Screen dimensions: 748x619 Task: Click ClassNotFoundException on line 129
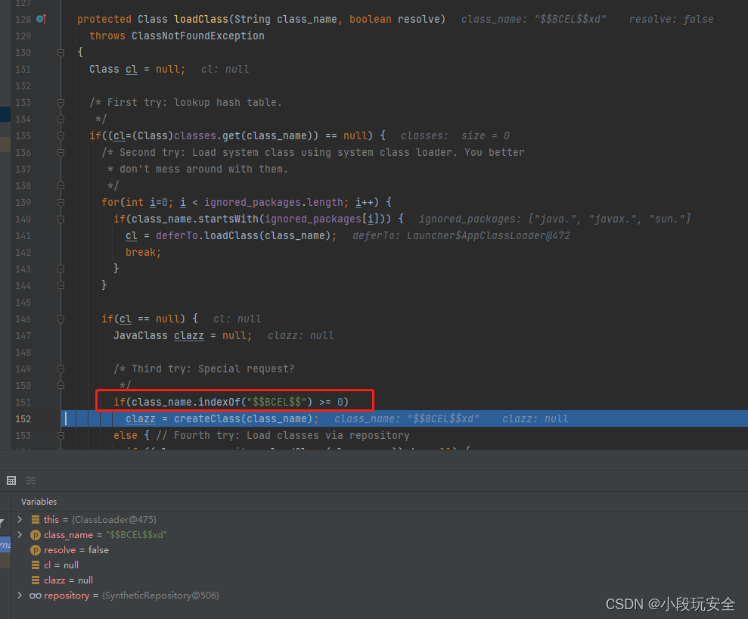coord(198,36)
